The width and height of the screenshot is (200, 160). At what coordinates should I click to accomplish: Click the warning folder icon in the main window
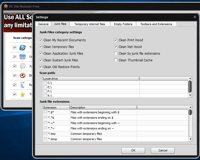pyautogui.click(x=23, y=57)
